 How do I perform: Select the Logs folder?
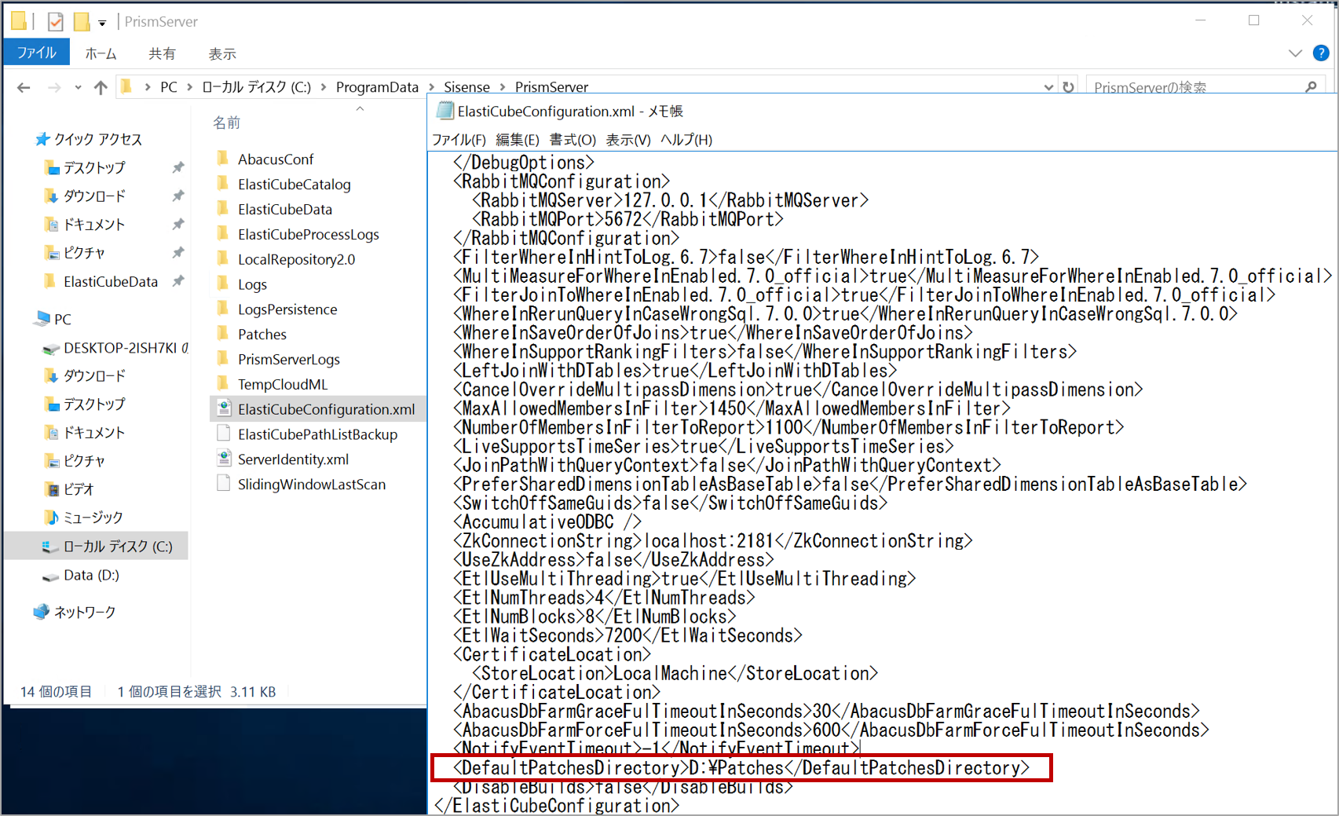252,284
